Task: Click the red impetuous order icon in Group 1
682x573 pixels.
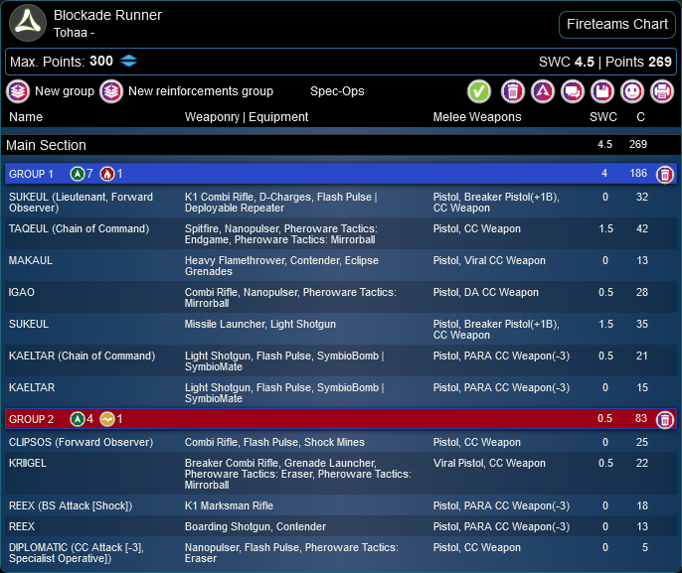Action: click(107, 174)
